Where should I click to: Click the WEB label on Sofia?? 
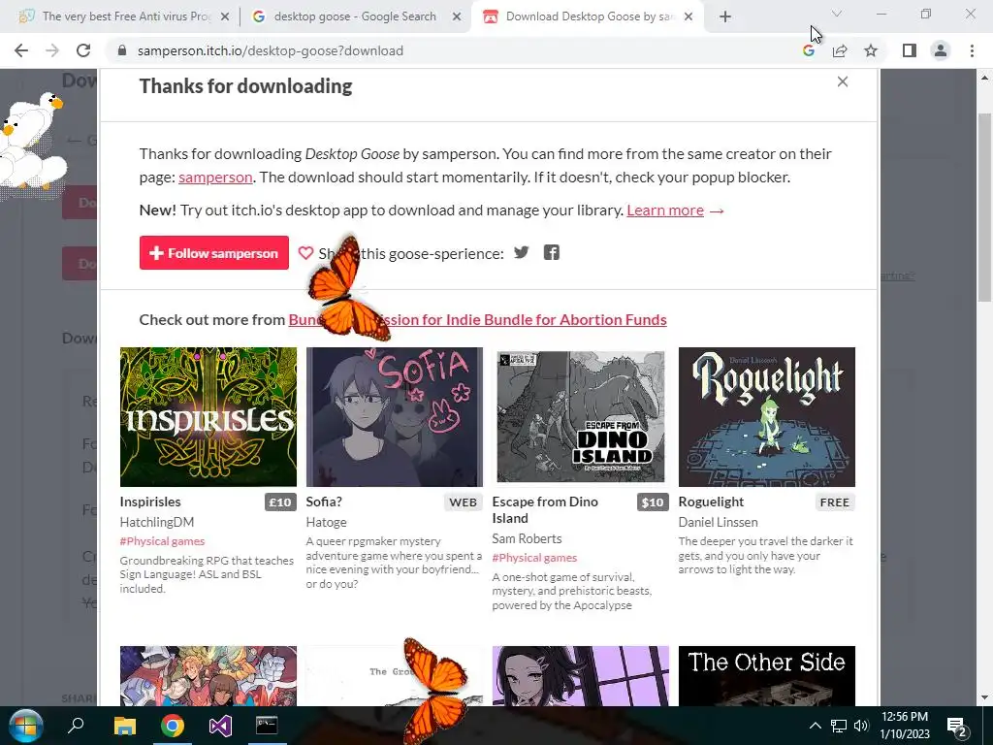coord(463,502)
